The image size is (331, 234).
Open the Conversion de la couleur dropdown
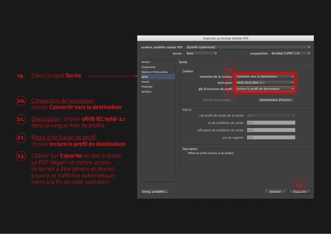point(265,76)
